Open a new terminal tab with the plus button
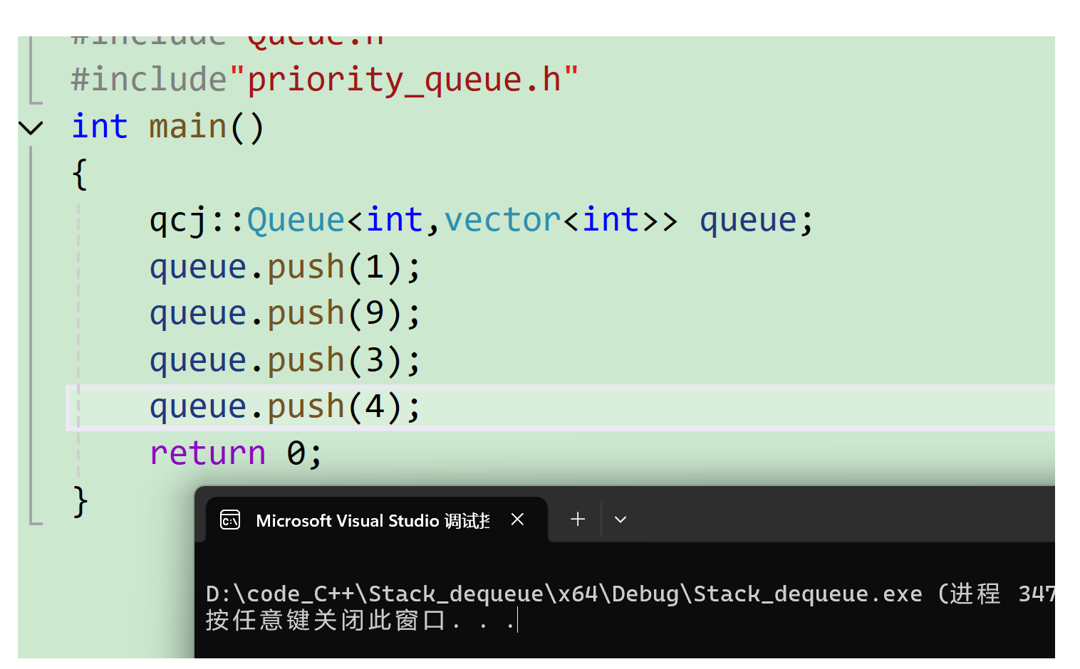The height and width of the screenshot is (669, 1080). [x=578, y=520]
